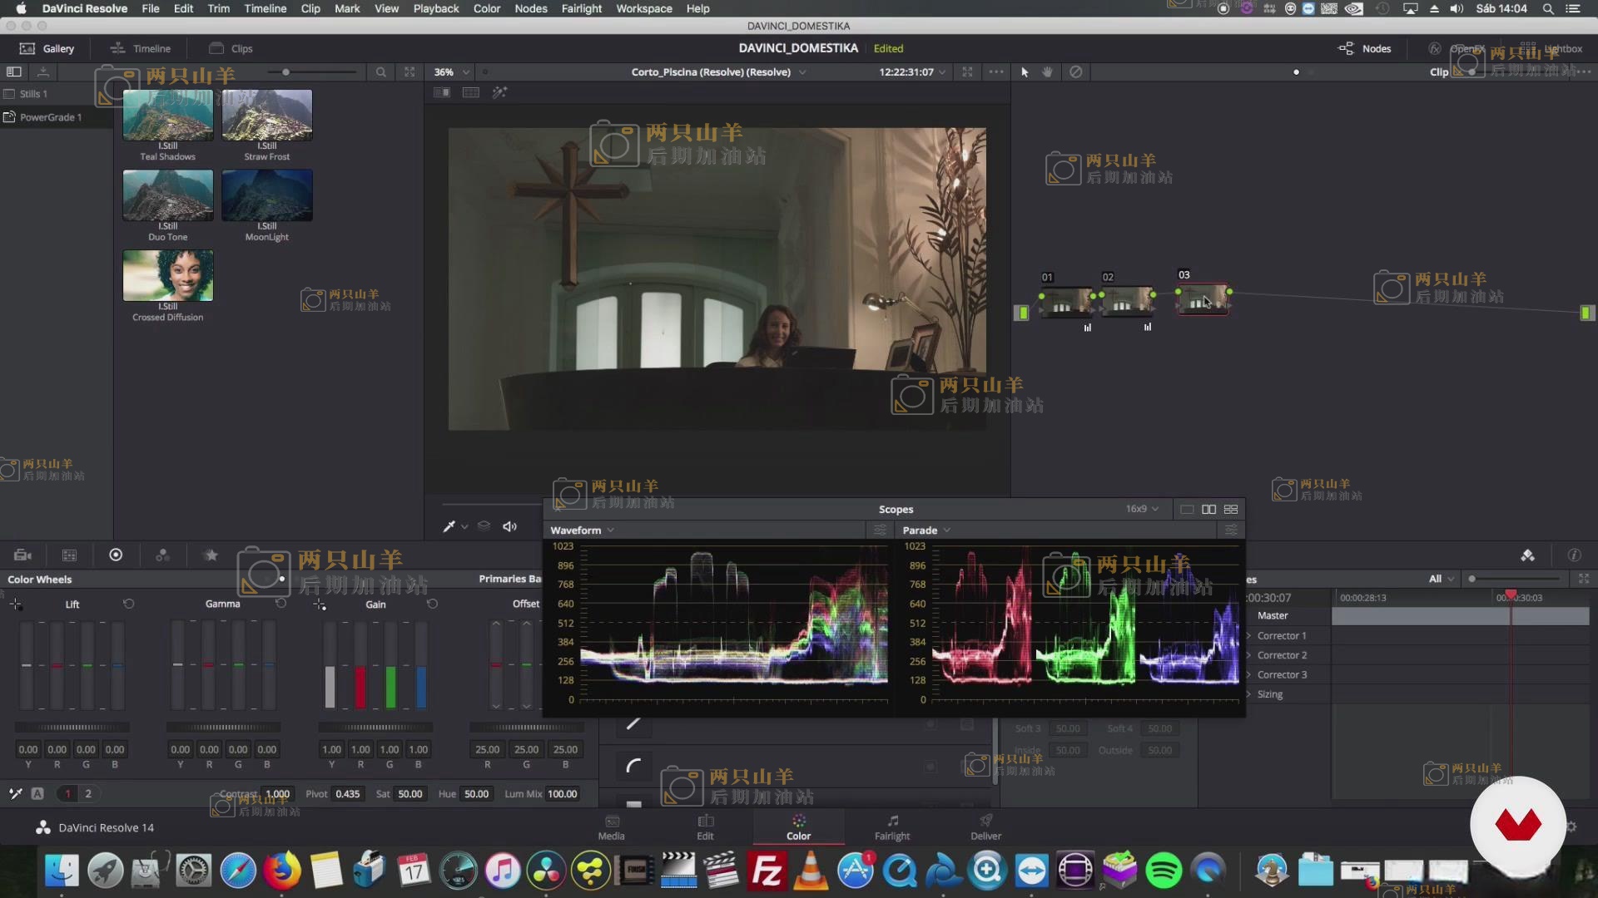The image size is (1598, 898).
Task: Open the Waveform scope type dropdown
Action: [x=582, y=530]
